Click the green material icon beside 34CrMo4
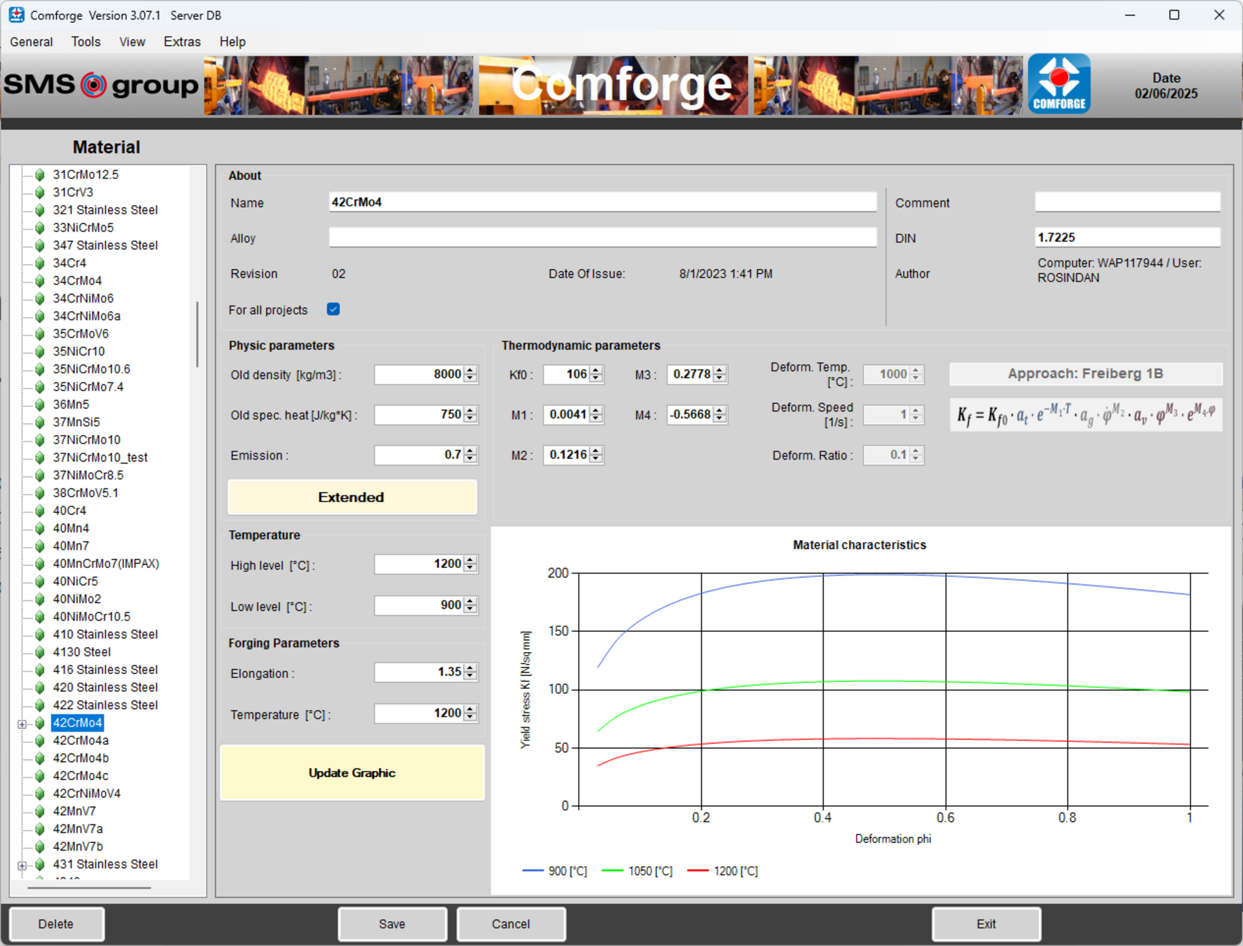 coord(39,281)
